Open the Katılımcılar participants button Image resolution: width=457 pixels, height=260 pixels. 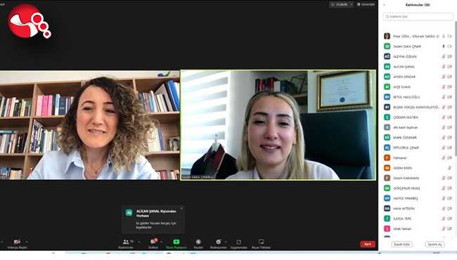coord(126,243)
